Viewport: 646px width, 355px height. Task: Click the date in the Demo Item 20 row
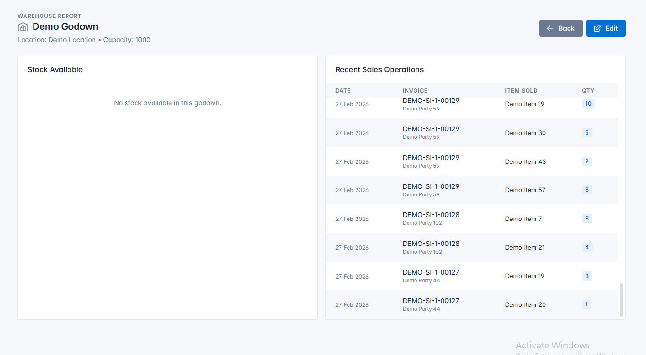[352, 305]
